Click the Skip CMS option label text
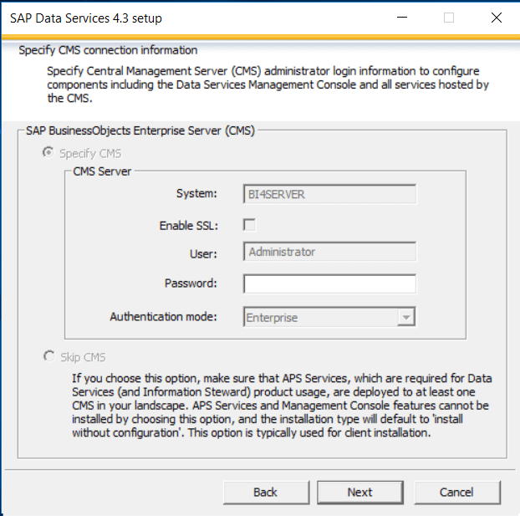Image resolution: width=520 pixels, height=516 pixels. tap(83, 357)
